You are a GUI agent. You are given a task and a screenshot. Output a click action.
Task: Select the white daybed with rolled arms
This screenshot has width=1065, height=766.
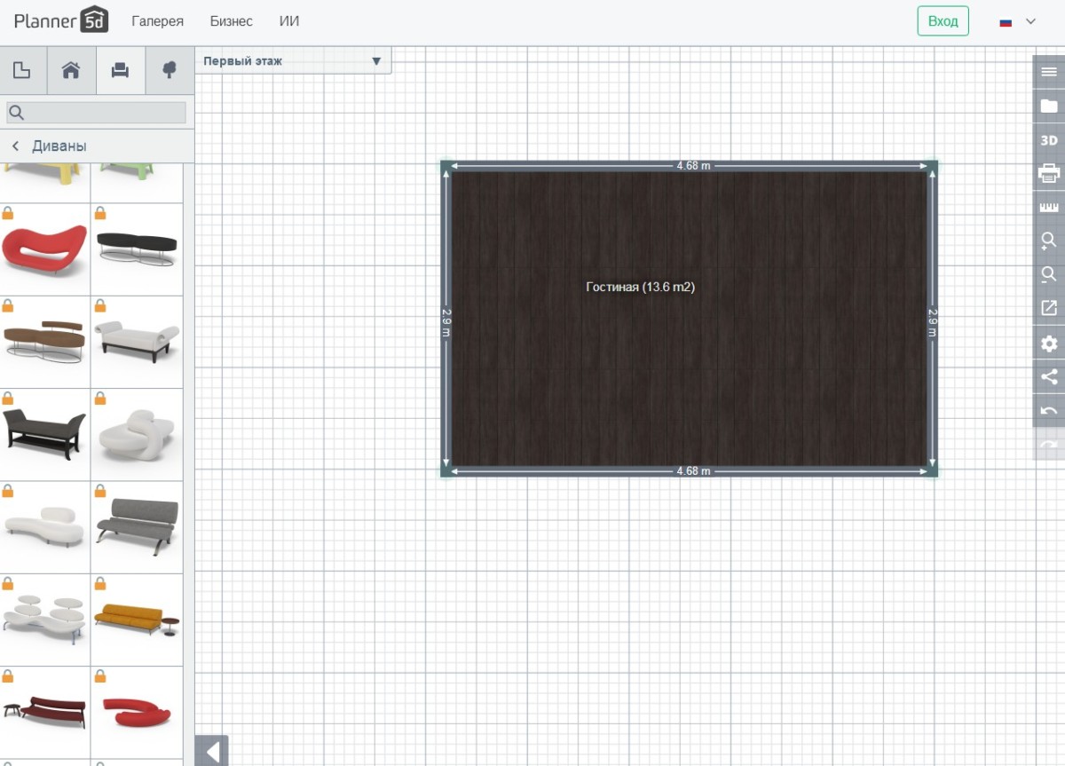[137, 342]
